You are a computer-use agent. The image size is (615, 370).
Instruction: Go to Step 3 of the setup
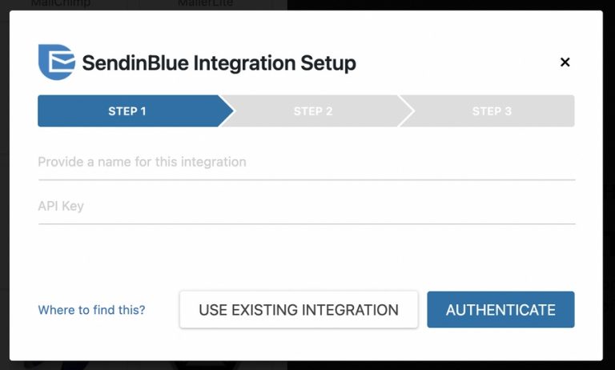pyautogui.click(x=492, y=111)
